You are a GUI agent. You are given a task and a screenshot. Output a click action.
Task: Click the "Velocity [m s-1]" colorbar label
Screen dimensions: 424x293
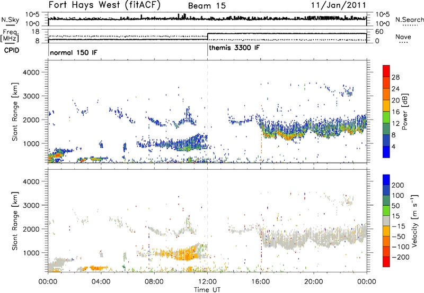pyautogui.click(x=414, y=221)
